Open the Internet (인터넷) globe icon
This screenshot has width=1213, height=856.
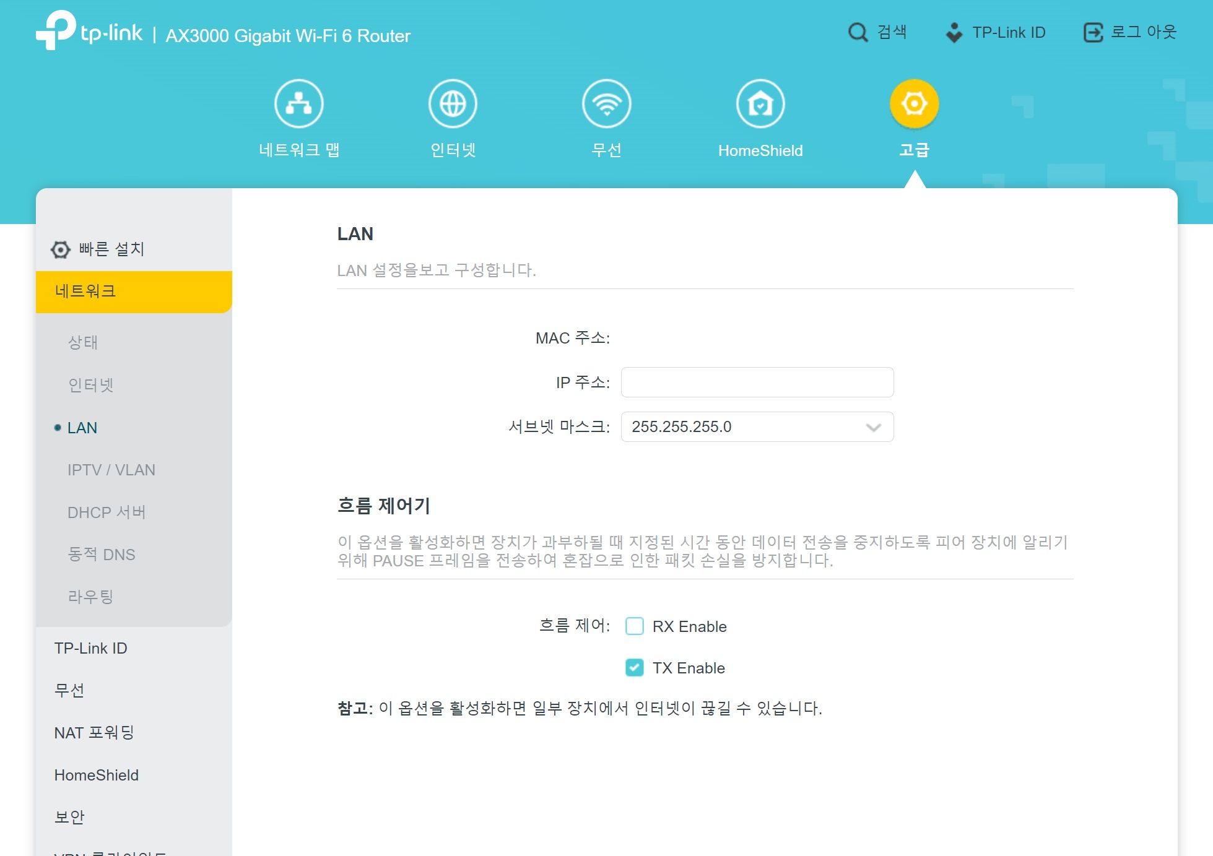453,104
